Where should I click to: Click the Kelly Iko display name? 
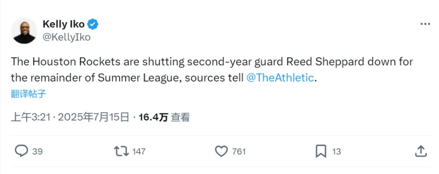click(x=64, y=24)
